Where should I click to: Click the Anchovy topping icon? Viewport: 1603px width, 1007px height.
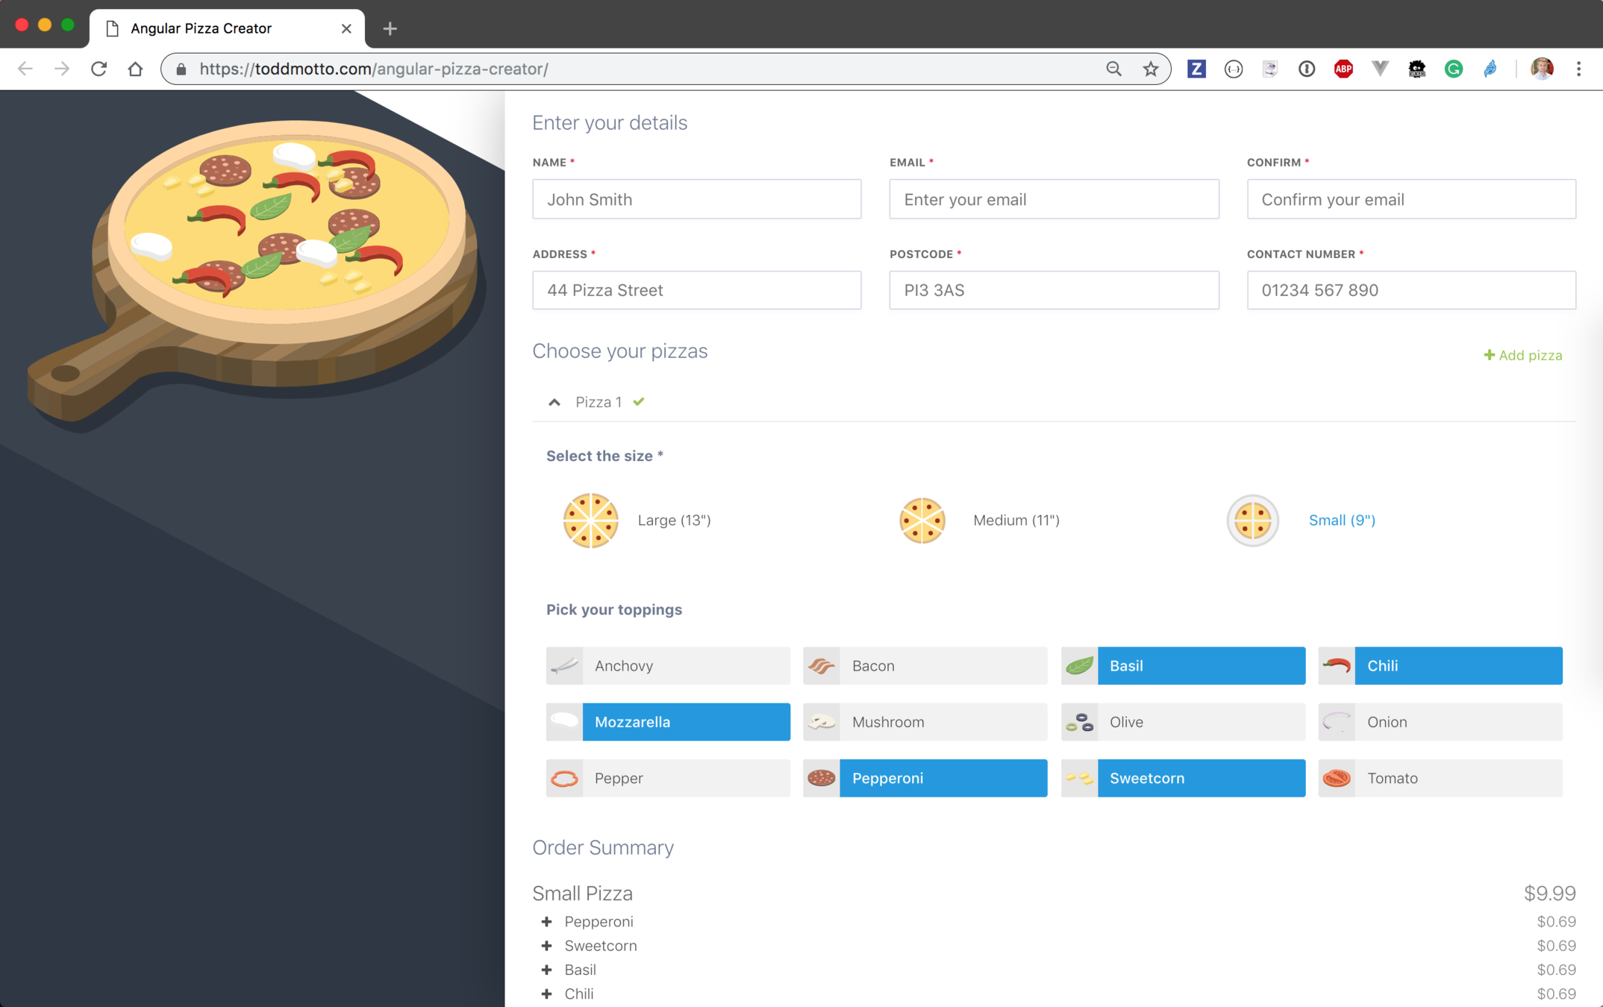[x=564, y=665]
